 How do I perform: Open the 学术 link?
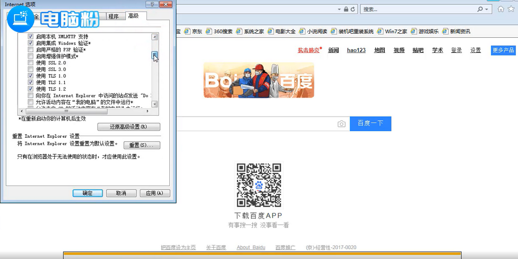437,50
